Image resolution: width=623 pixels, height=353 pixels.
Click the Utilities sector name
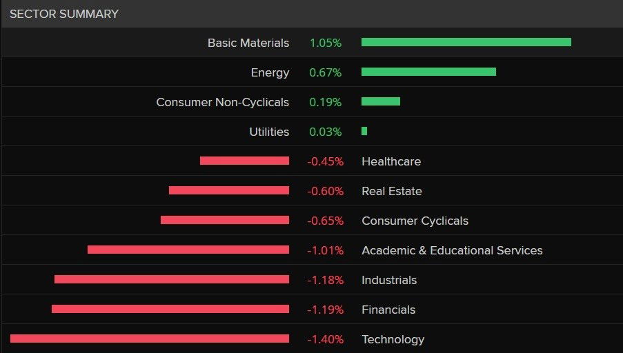coord(269,132)
